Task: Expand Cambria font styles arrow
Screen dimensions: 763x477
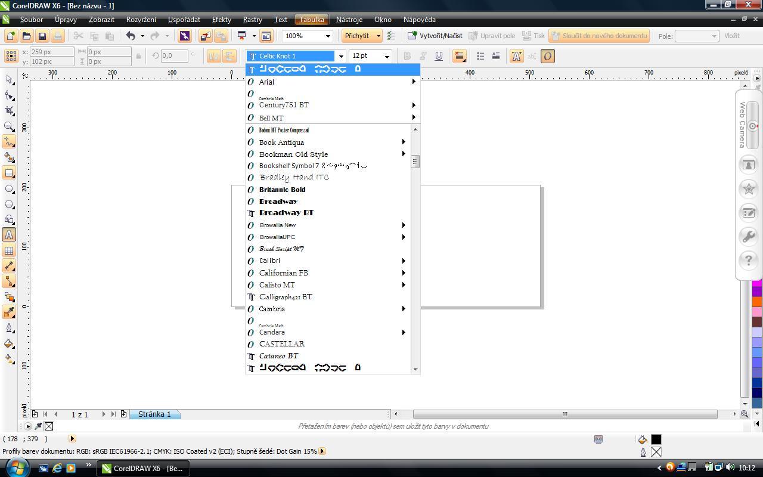Action: tap(404, 309)
